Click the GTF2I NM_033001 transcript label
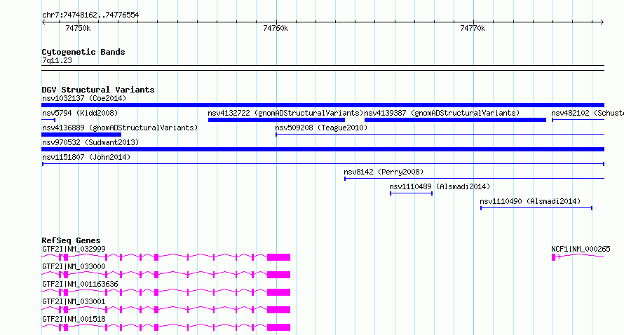The image size is (624, 335). coord(74,301)
